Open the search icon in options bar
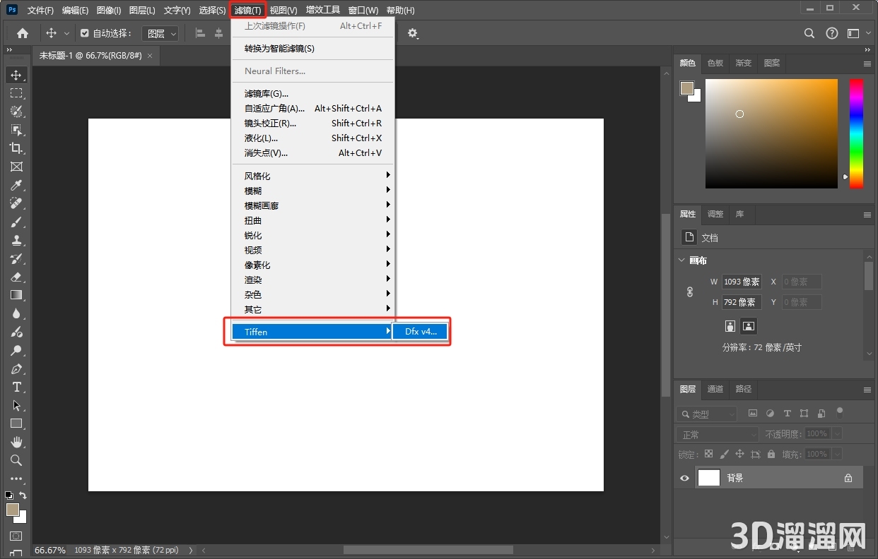 click(x=810, y=33)
